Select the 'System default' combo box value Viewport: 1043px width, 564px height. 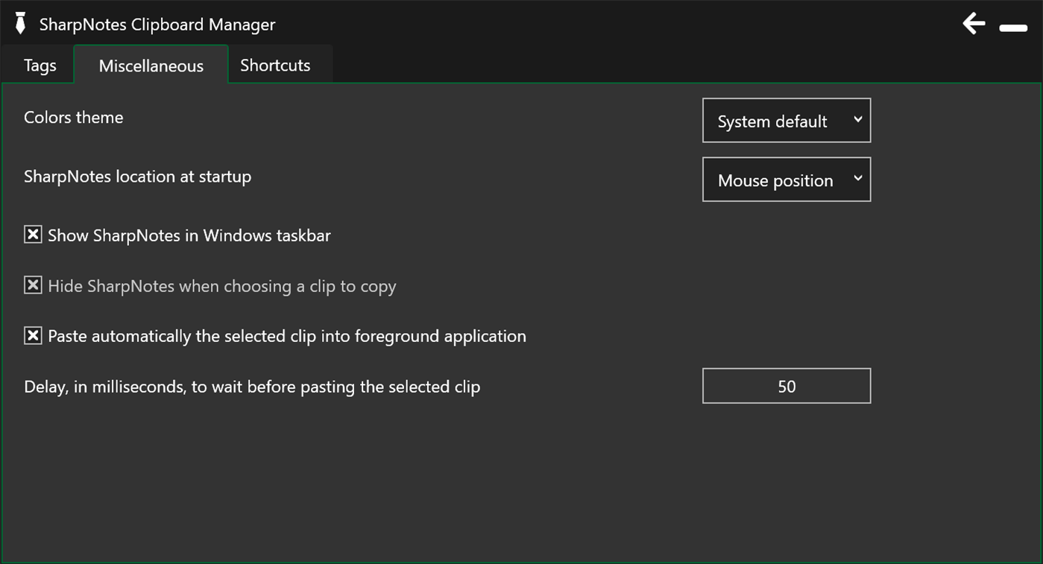tap(772, 120)
